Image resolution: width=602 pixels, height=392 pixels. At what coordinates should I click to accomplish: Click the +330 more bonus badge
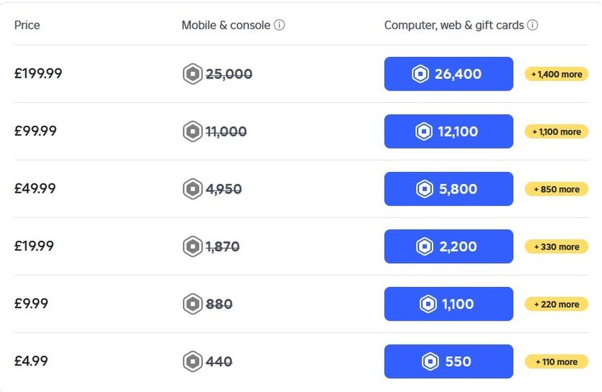pos(556,247)
